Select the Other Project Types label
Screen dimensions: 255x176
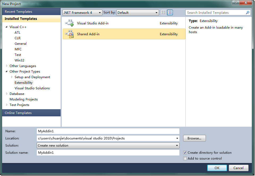coord(25,72)
